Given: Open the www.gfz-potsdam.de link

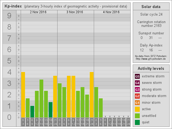Looking at the screenshot, I should click(x=151, y=59).
